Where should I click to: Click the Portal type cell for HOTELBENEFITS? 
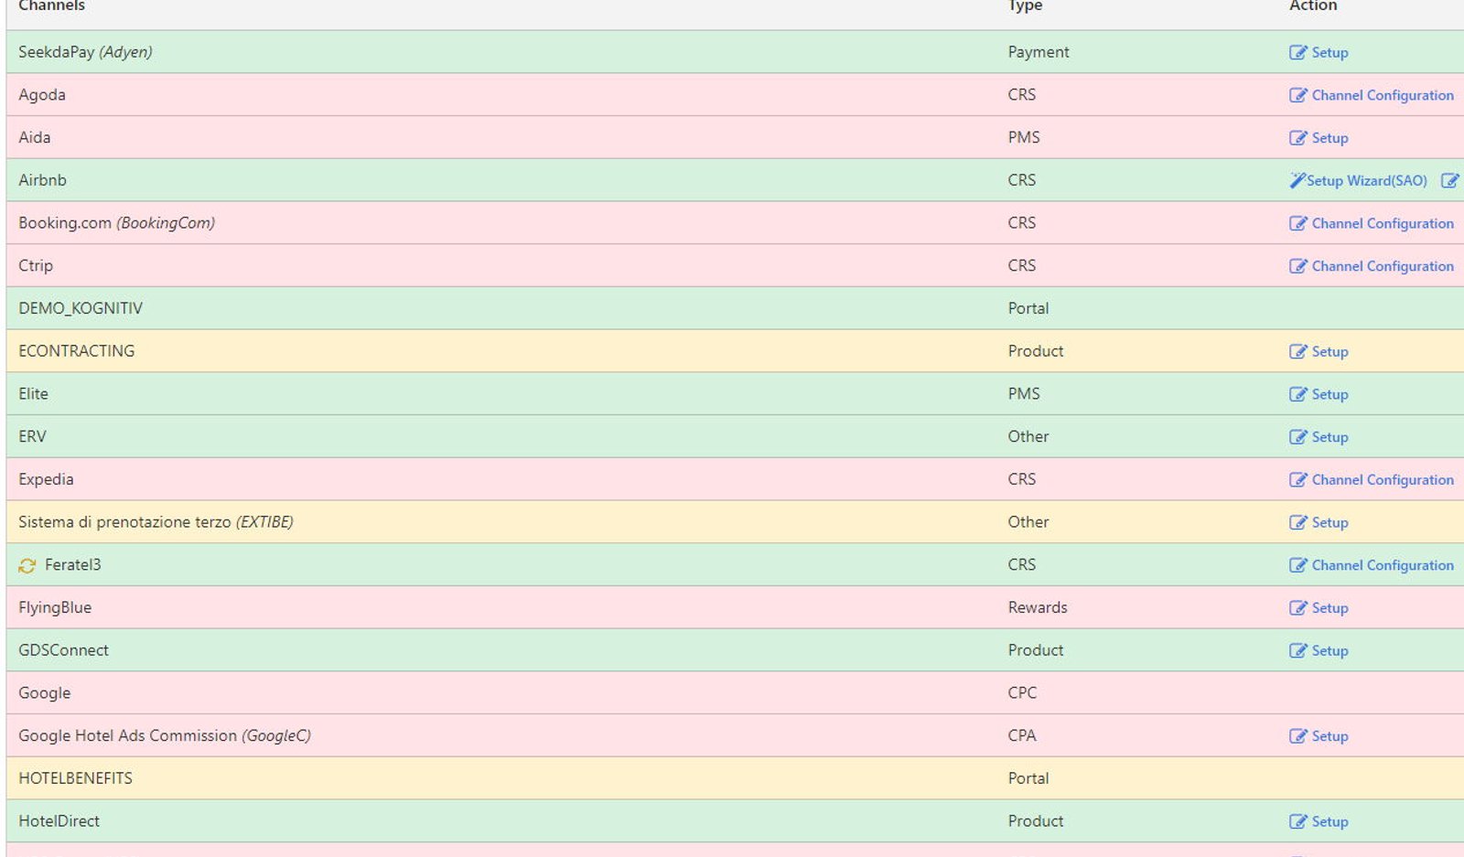click(1028, 778)
